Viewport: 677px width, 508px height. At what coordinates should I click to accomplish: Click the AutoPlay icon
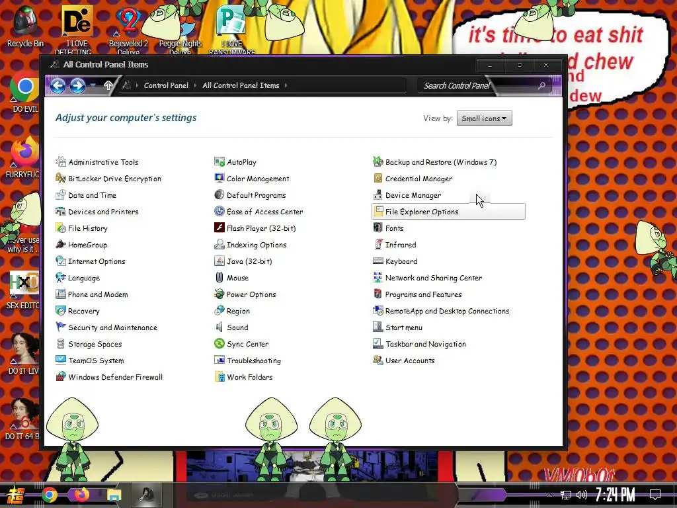point(219,162)
